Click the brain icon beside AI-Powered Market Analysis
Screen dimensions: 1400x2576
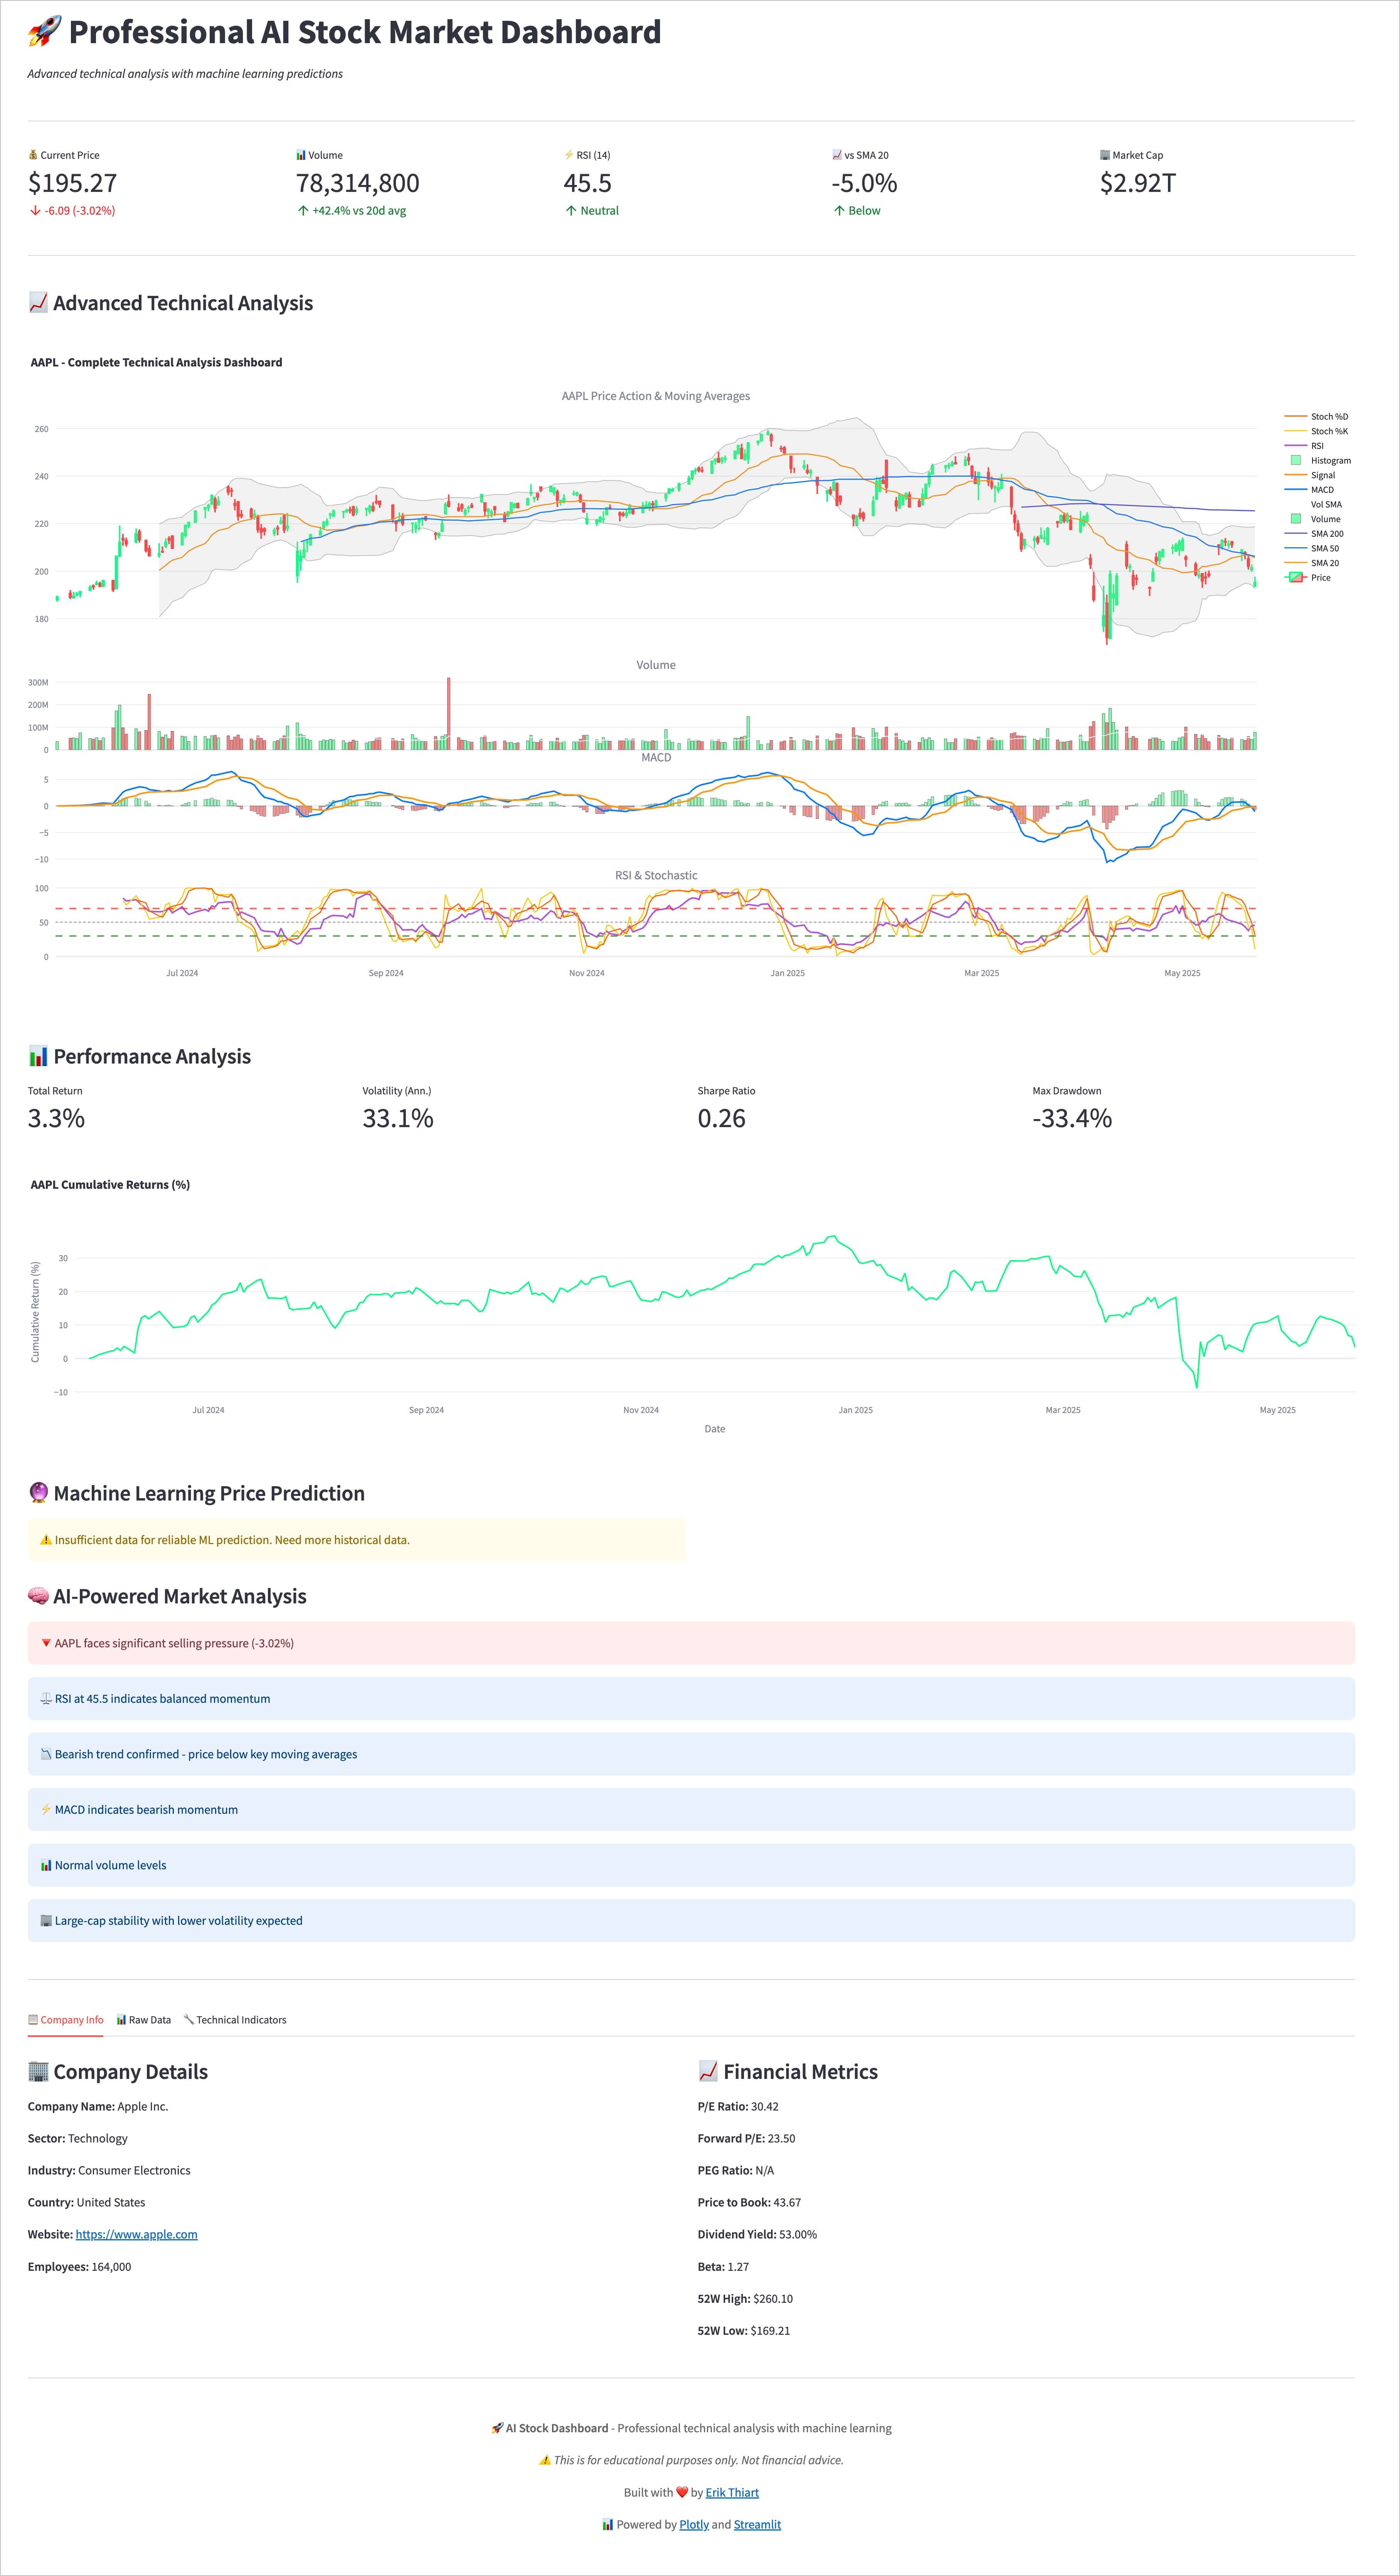coord(38,1596)
